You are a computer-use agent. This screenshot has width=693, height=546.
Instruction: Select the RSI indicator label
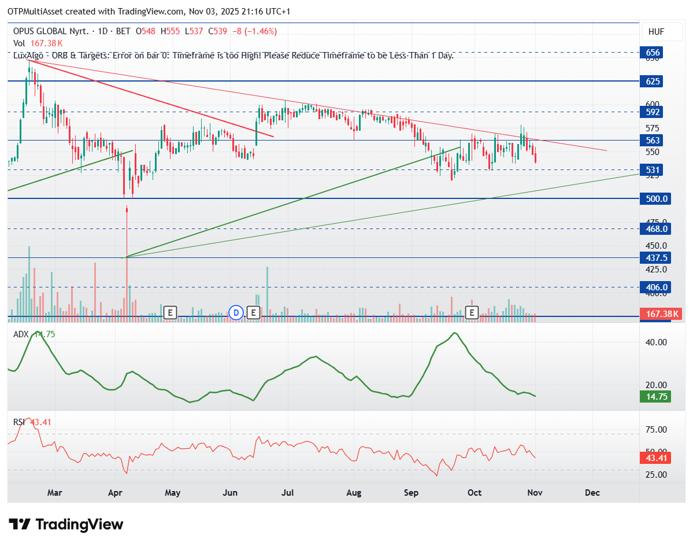pos(20,422)
